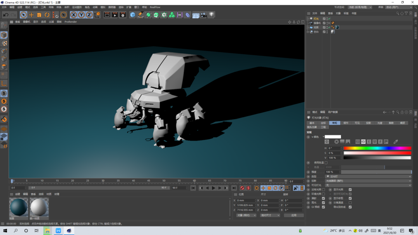Click the hue H color slider
418x235 pixels.
(377, 148)
